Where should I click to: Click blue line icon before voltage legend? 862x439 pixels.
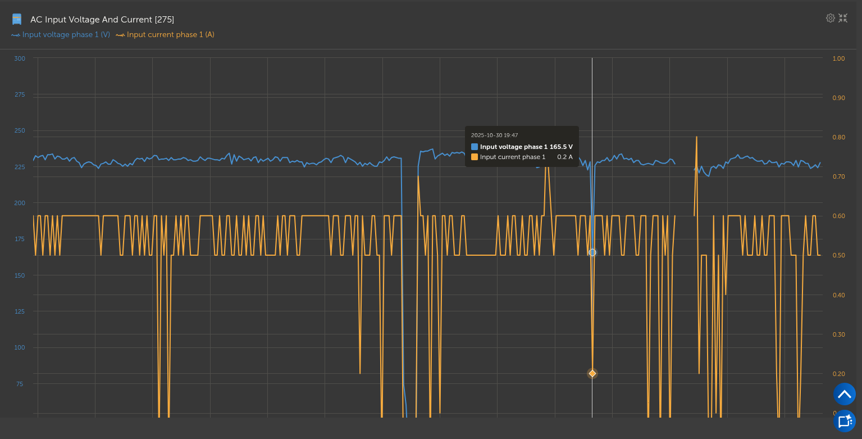(16, 35)
